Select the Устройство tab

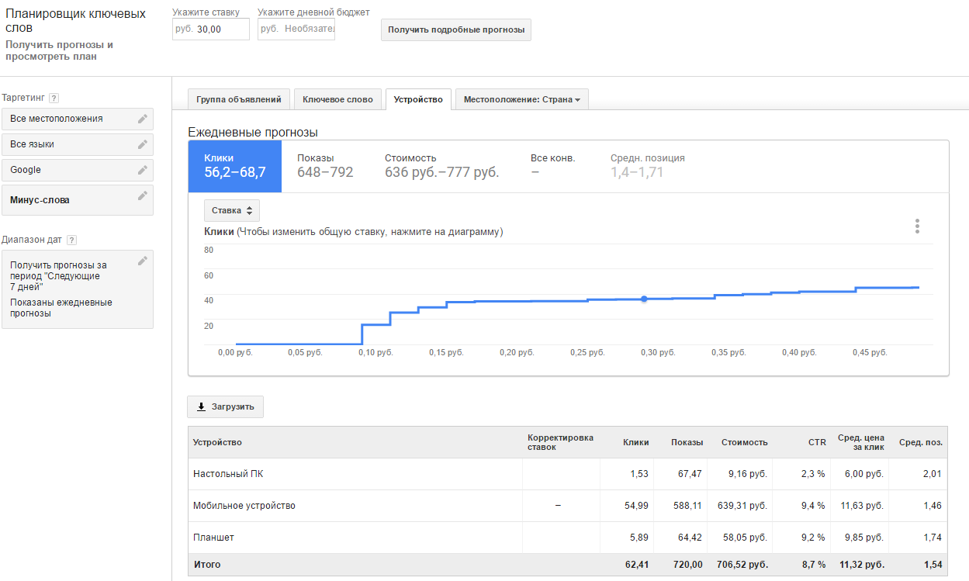pos(418,99)
